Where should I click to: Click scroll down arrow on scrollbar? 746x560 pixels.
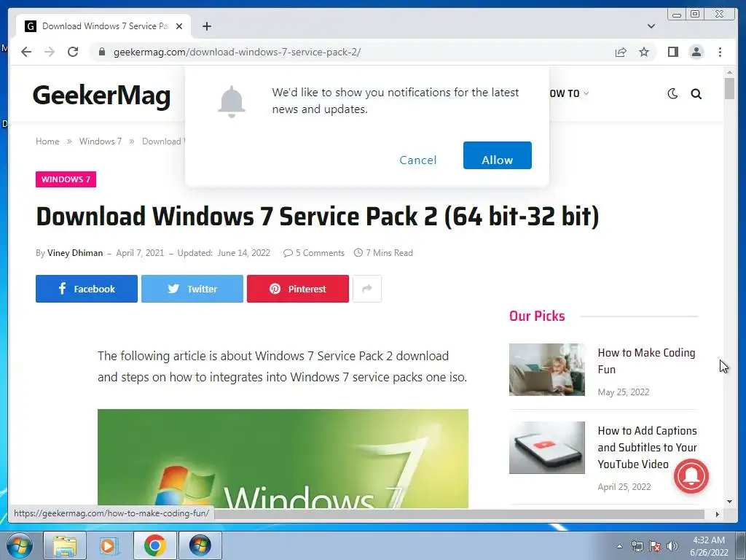729,502
